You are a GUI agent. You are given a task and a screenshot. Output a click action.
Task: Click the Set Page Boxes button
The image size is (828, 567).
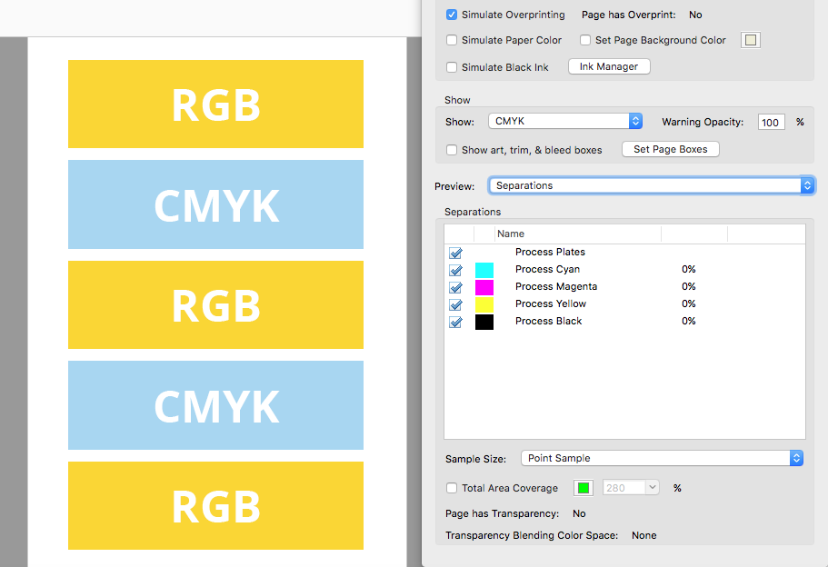(670, 148)
